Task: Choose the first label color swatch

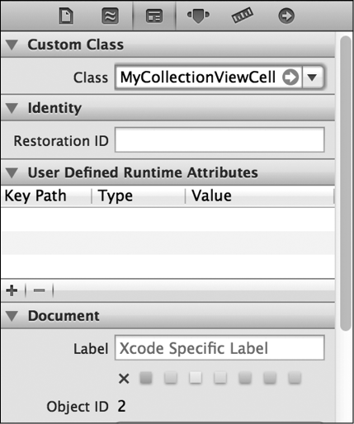Action: pyautogui.click(x=146, y=378)
